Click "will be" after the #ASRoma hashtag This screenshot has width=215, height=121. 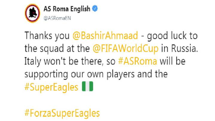(x=173, y=61)
